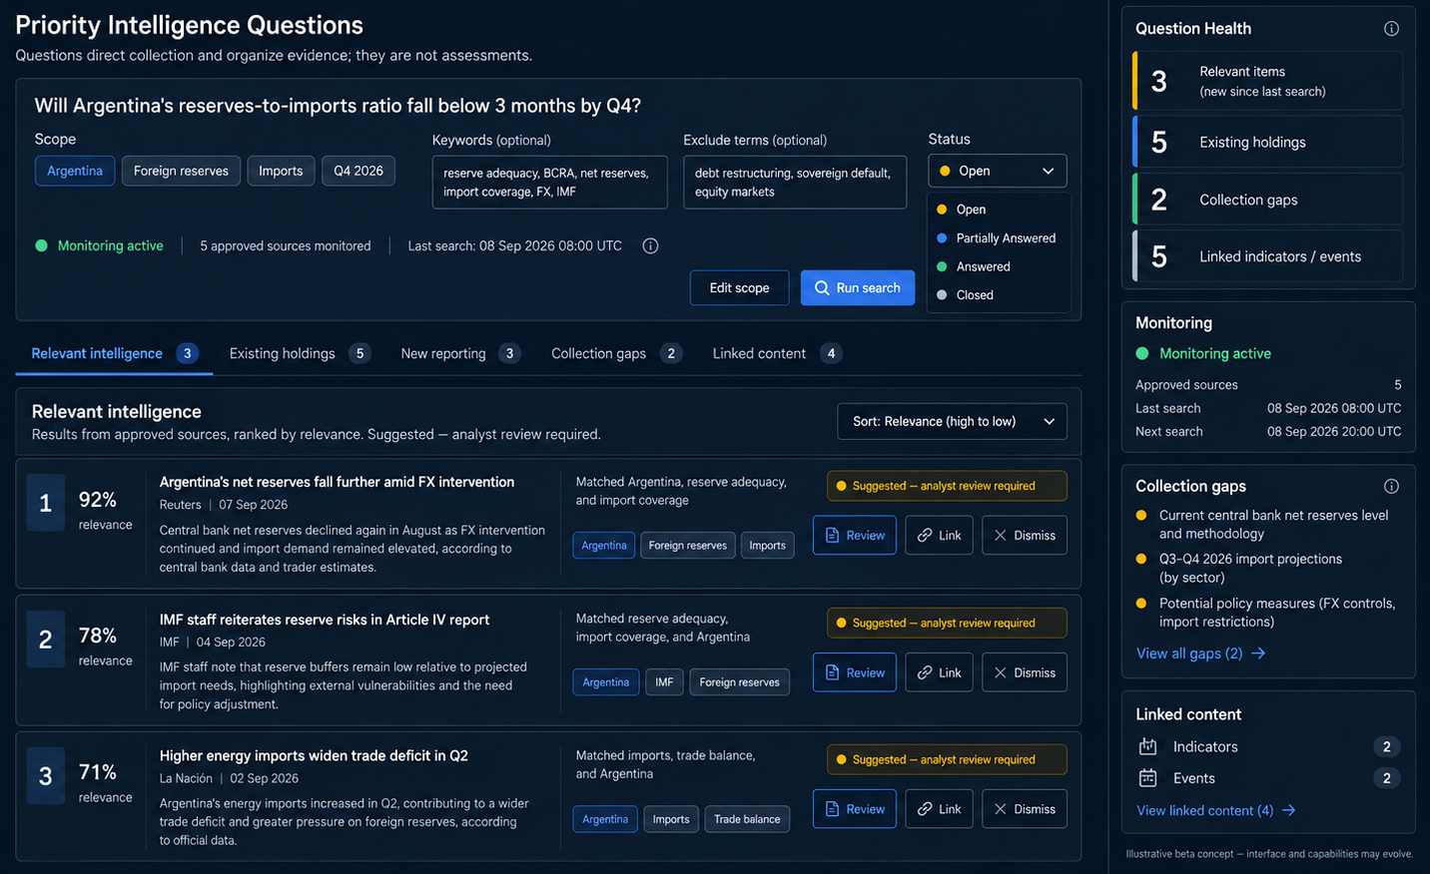Click the Next search time value
The image size is (1430, 874).
tap(1334, 431)
